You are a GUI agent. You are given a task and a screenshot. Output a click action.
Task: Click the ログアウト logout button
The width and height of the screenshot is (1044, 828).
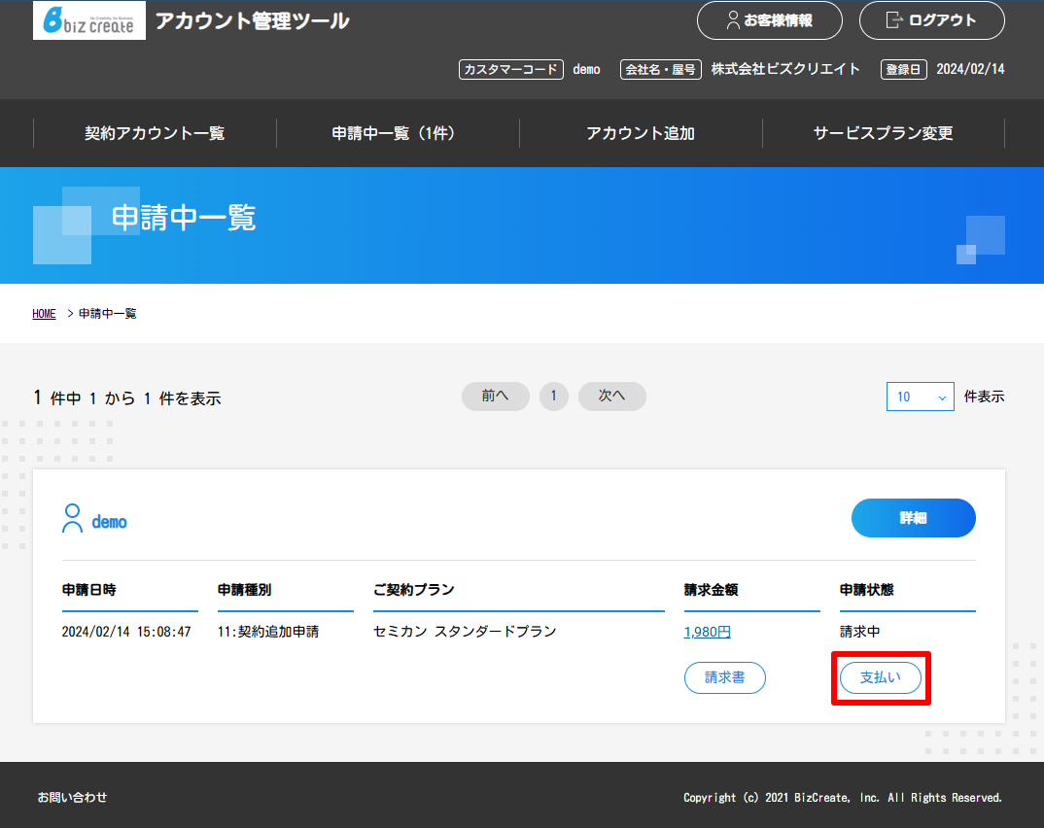[932, 20]
